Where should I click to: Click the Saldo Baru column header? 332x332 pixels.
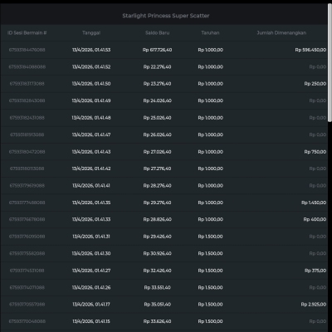click(x=157, y=33)
